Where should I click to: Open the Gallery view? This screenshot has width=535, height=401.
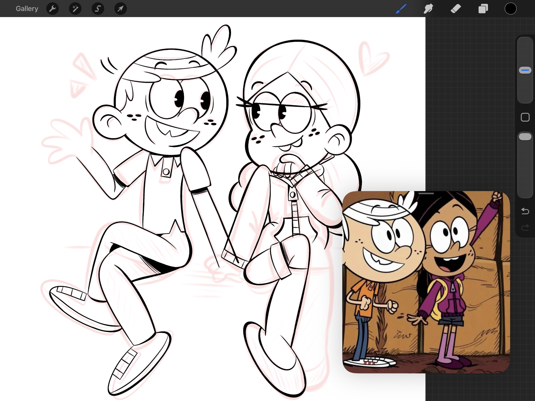(27, 9)
